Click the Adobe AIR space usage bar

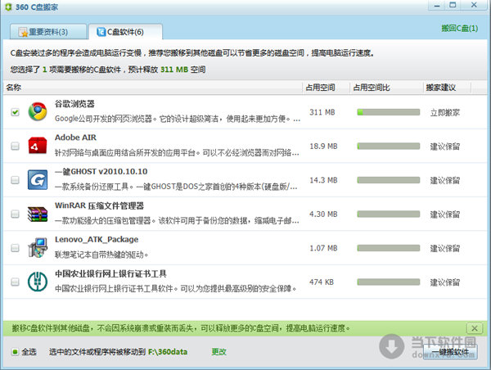click(x=388, y=146)
